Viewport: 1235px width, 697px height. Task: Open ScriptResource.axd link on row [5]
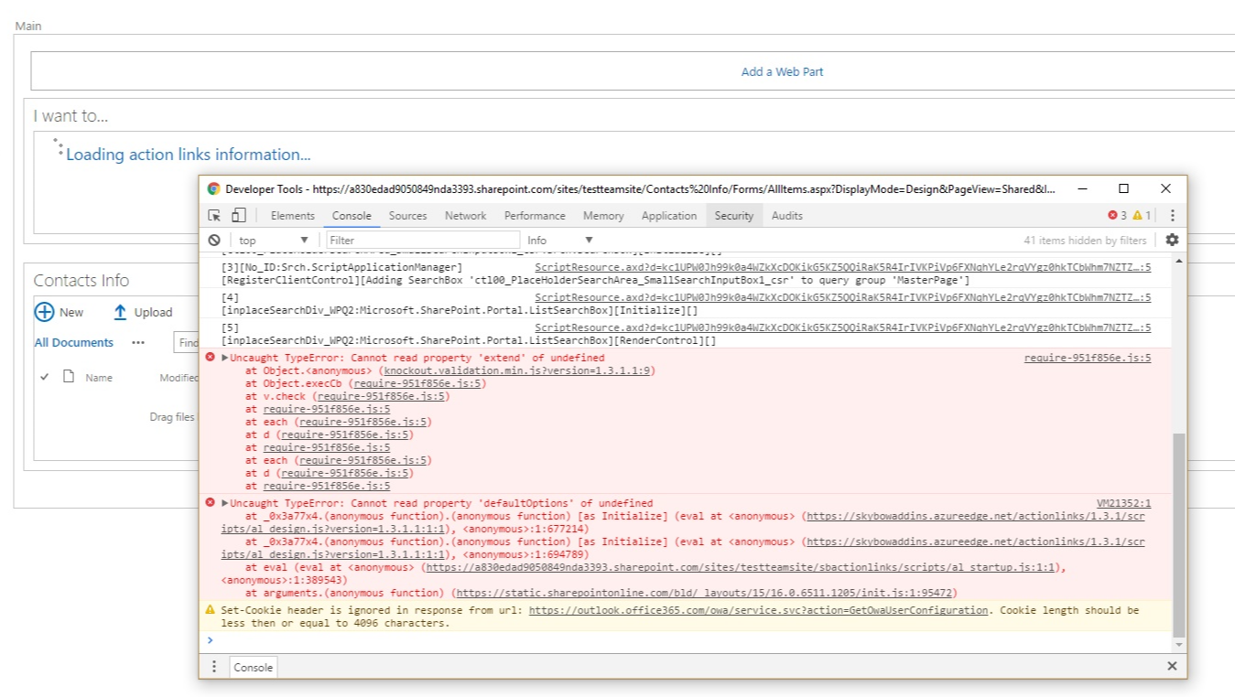click(x=843, y=327)
